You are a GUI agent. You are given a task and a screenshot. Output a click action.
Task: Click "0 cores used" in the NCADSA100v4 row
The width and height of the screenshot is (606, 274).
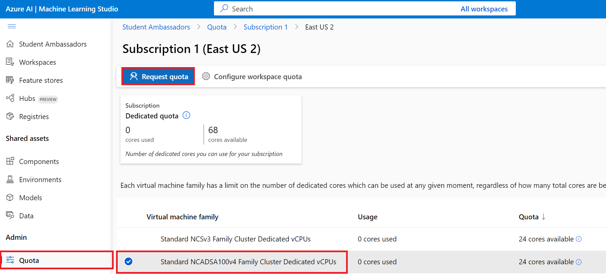click(377, 262)
